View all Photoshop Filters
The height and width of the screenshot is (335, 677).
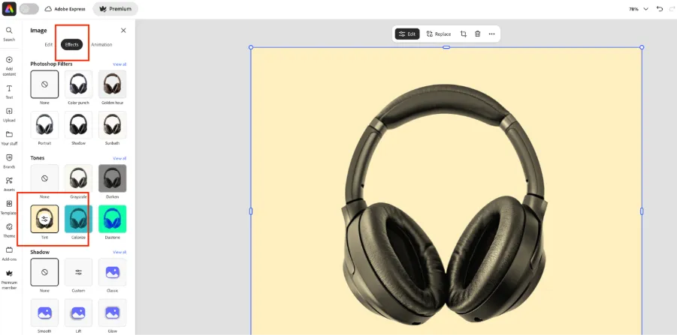pos(119,64)
